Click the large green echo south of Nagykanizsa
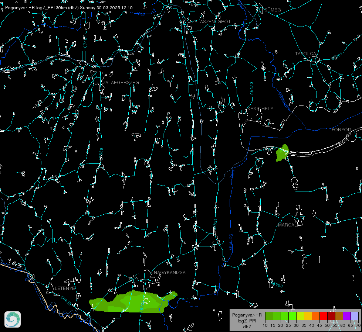The image size is (362, 332). 134,302
